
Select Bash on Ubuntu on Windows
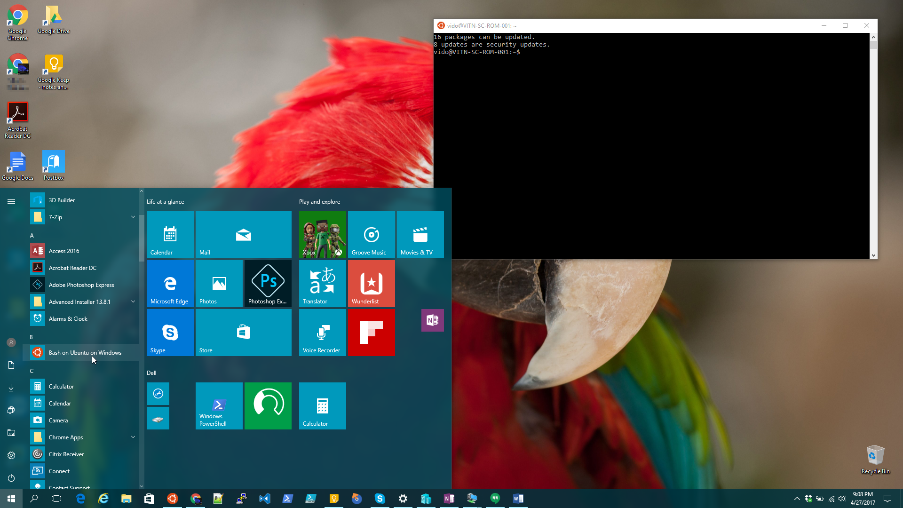(85, 352)
